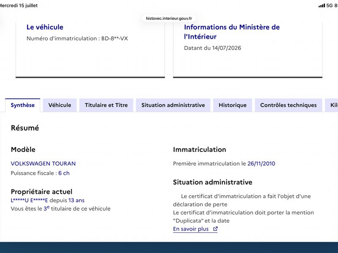Screen dimensions: 338x253
Task: Click the Modèle heading
Action: [23, 150]
